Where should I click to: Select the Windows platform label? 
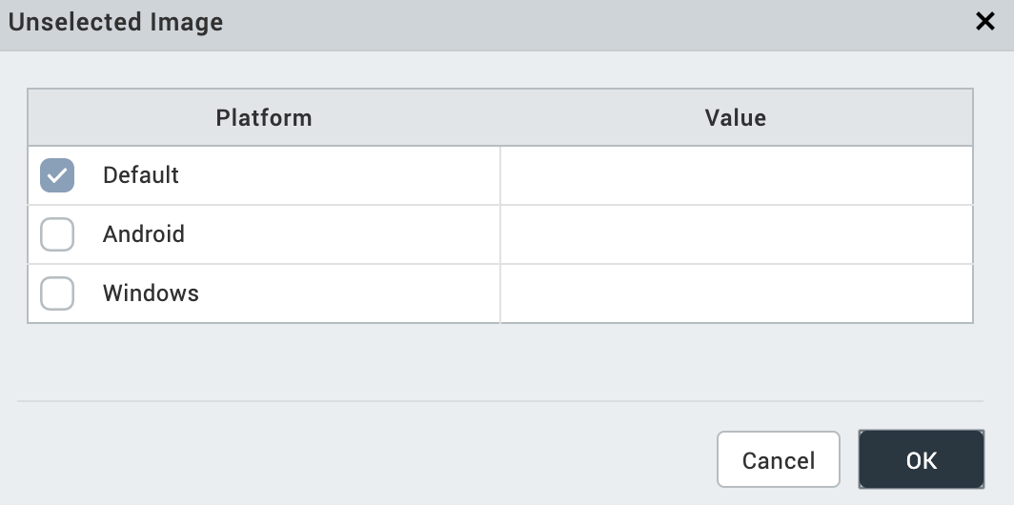151,293
